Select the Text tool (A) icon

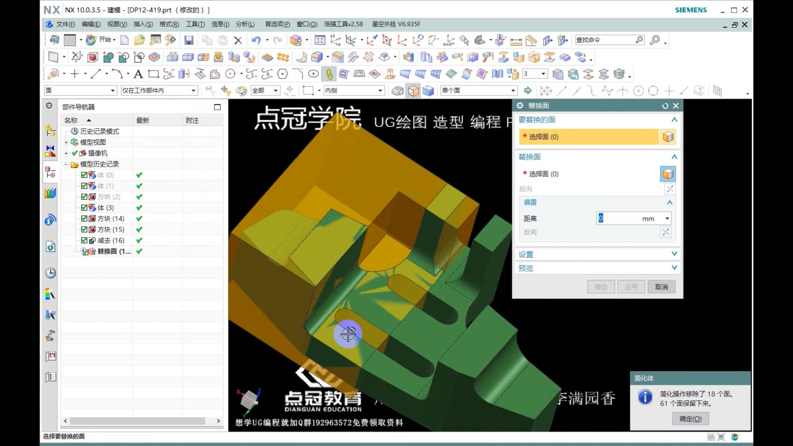click(138, 74)
